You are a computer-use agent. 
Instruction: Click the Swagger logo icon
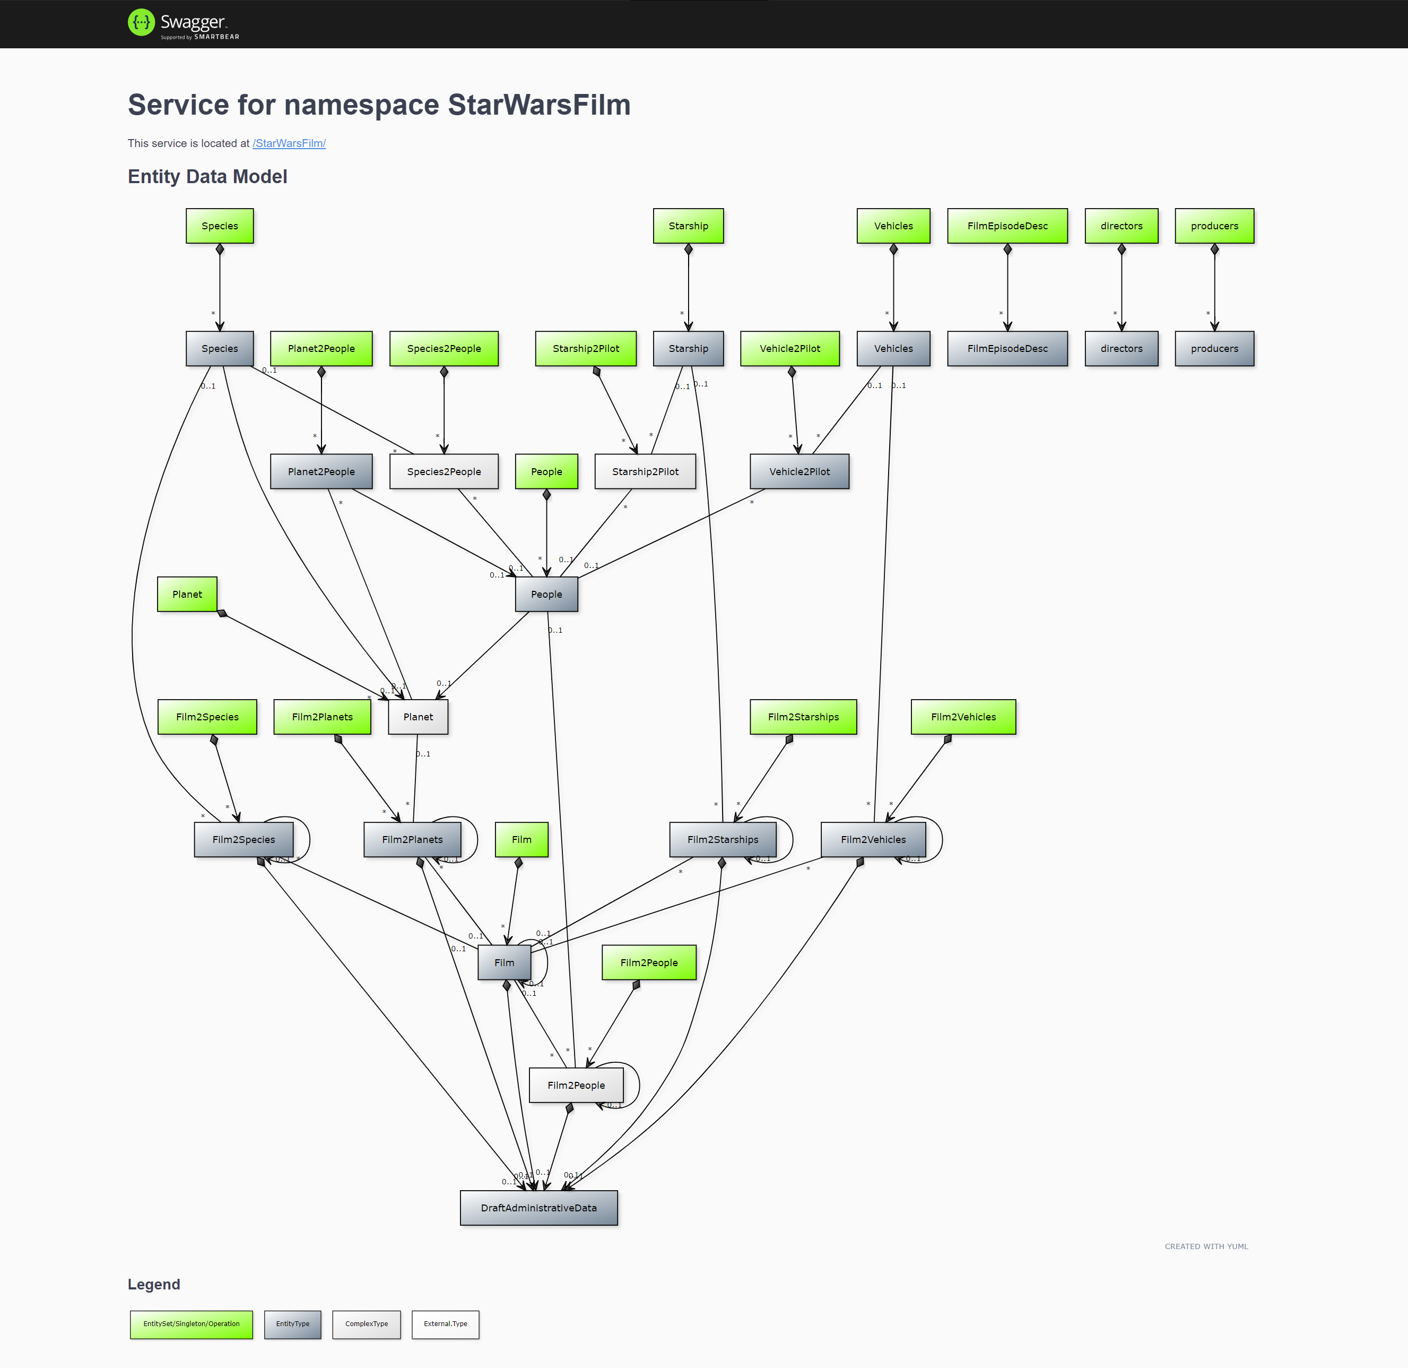pyautogui.click(x=142, y=22)
